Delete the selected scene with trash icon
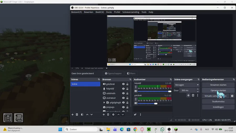Image resolution: width=236 pixels, height=133 pixels. click(77, 115)
